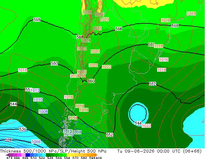Click the 1022 label beside the 544 closed low

click(146, 126)
